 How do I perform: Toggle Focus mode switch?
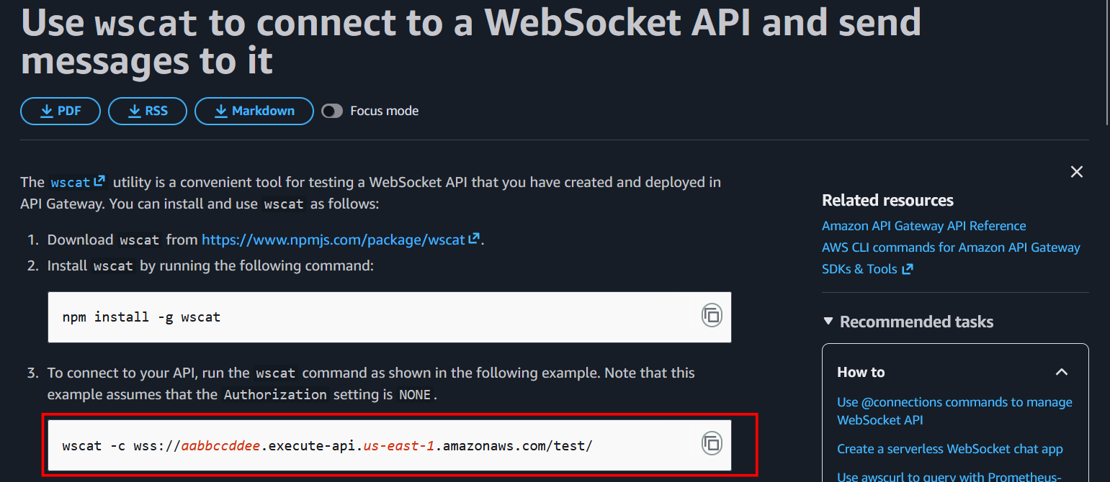pyautogui.click(x=332, y=111)
